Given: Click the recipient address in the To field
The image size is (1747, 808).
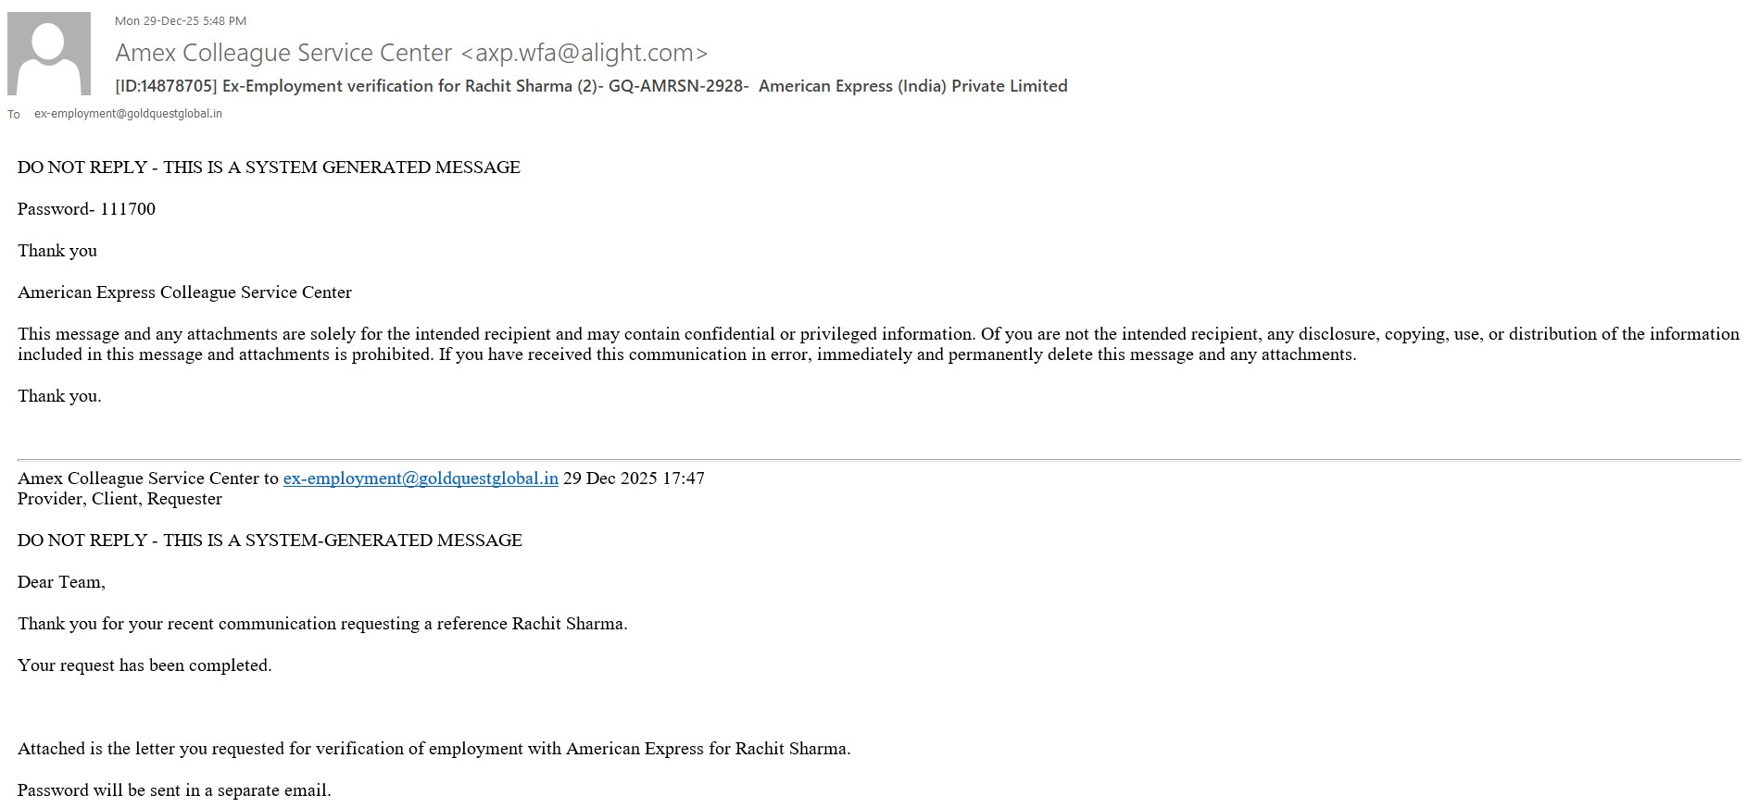Looking at the screenshot, I should pyautogui.click(x=128, y=114).
